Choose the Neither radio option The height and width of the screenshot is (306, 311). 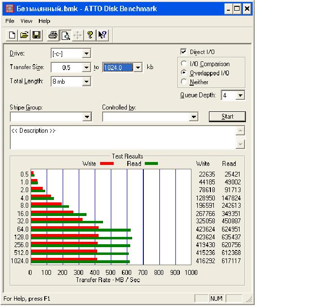point(184,82)
